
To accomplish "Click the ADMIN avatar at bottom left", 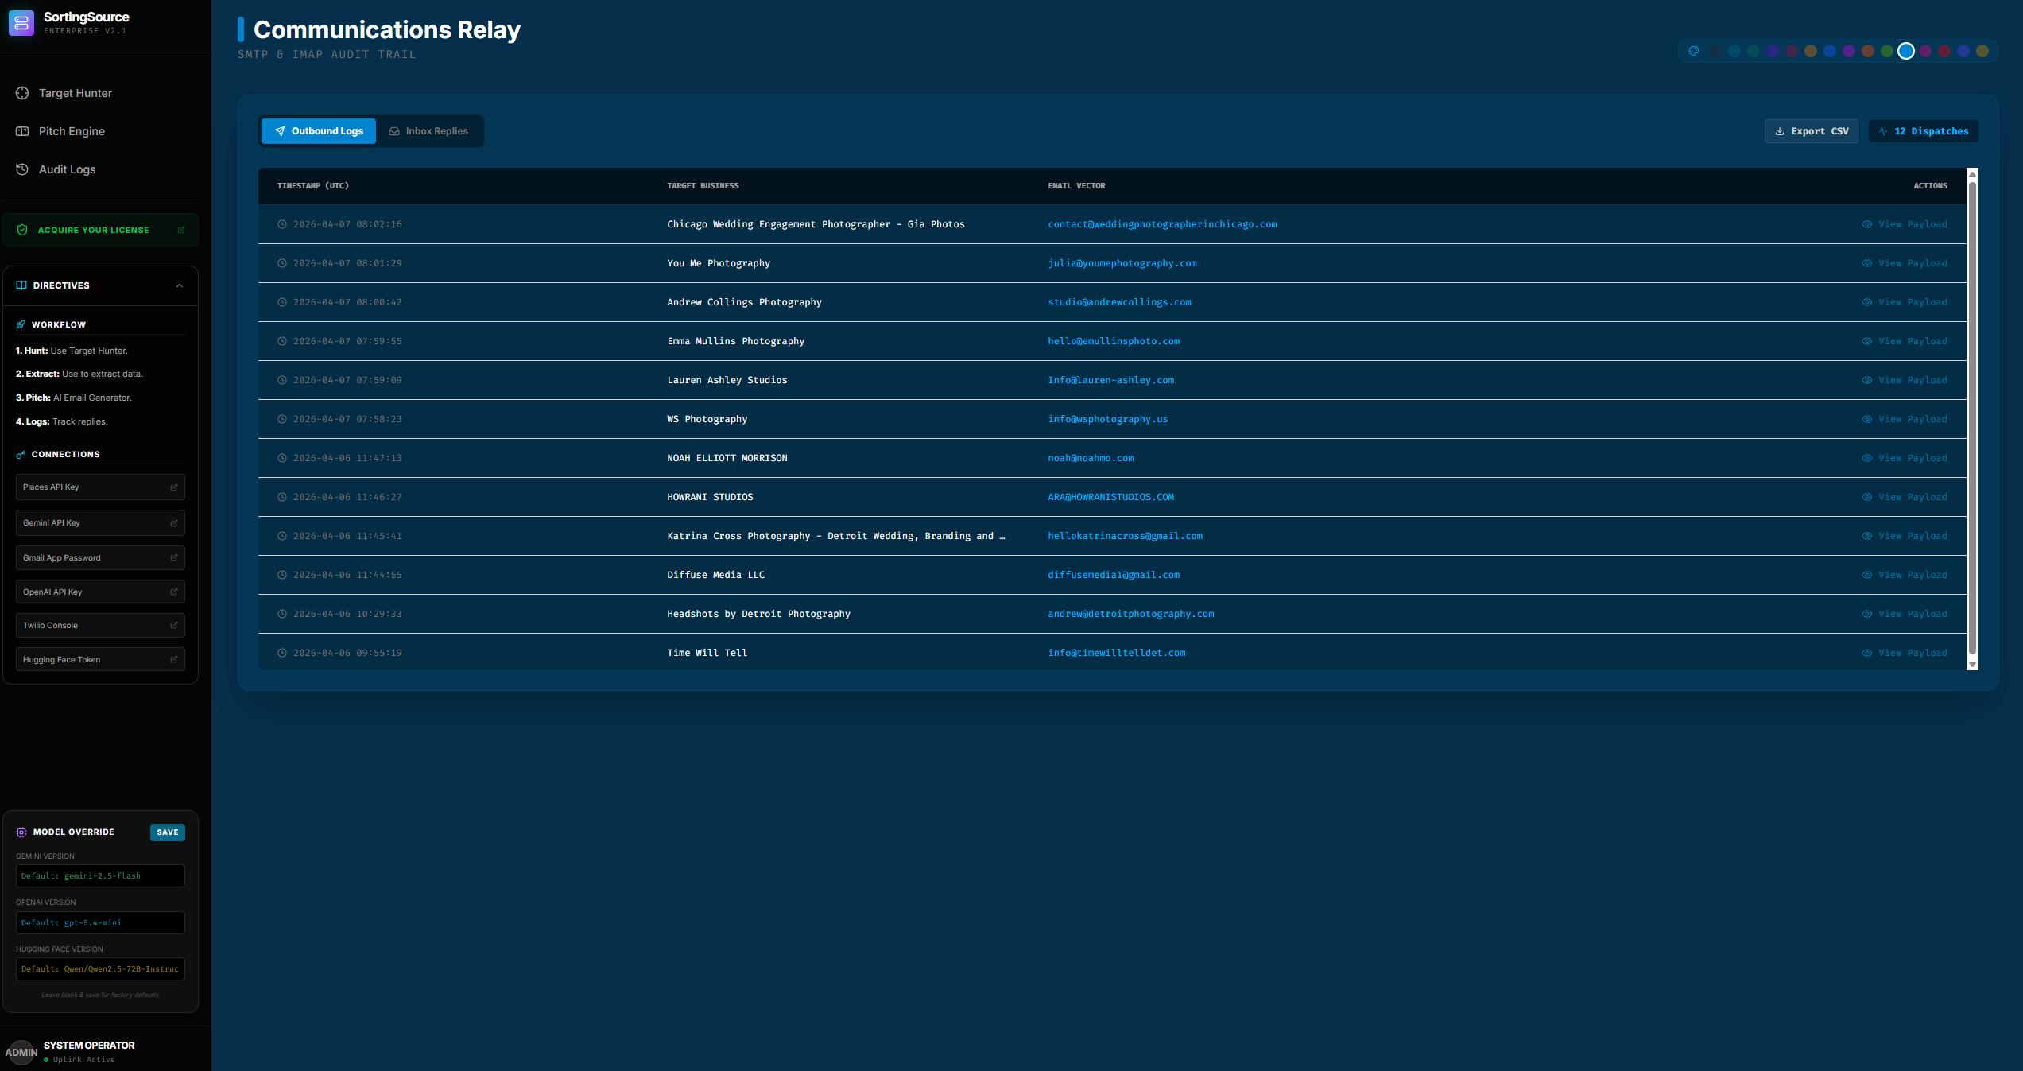I will click(21, 1052).
